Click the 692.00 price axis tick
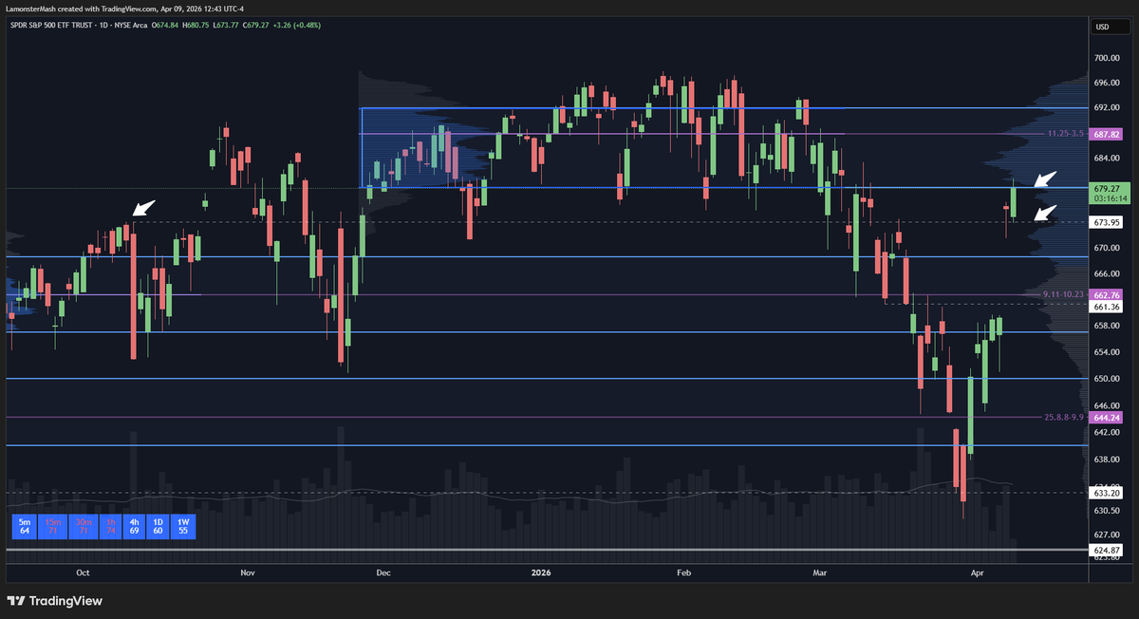The width and height of the screenshot is (1139, 619). coord(1107,107)
